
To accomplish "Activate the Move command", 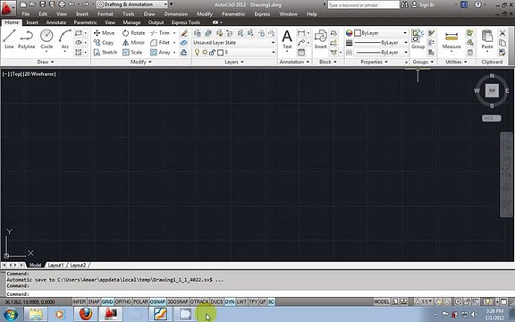I will click(x=104, y=33).
